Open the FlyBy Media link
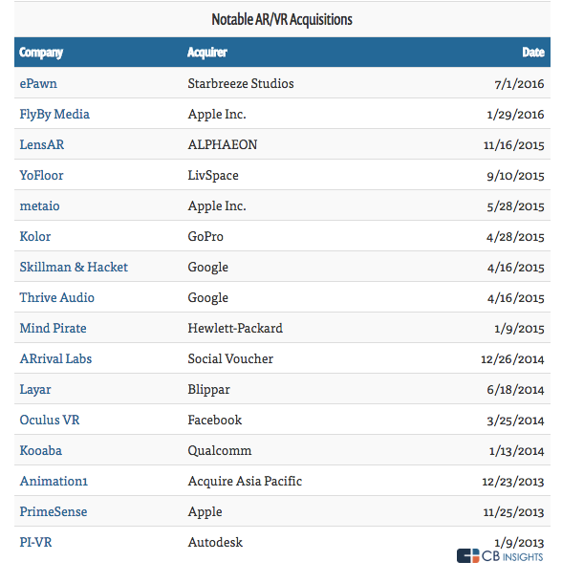 (x=54, y=115)
